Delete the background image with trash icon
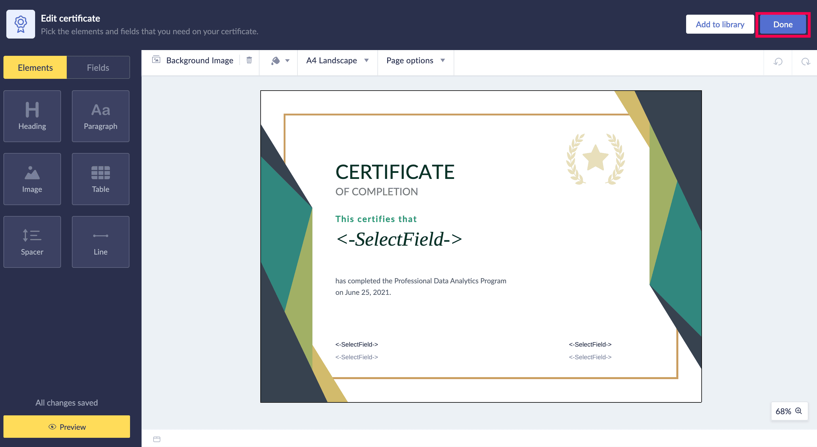817x447 pixels. tap(249, 60)
